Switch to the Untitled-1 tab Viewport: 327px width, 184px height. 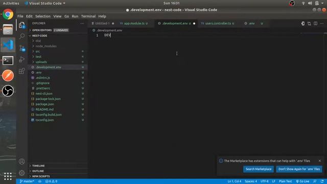click(x=103, y=24)
